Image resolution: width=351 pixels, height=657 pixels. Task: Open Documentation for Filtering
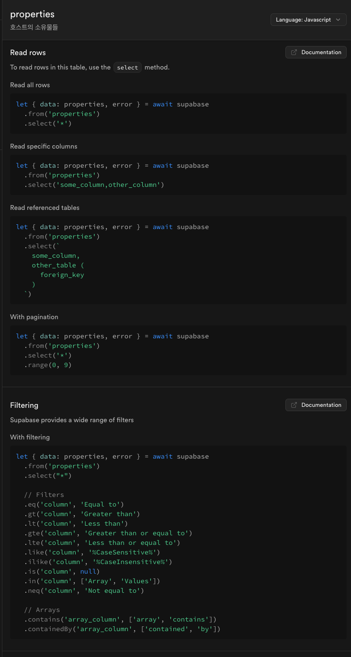[316, 404]
